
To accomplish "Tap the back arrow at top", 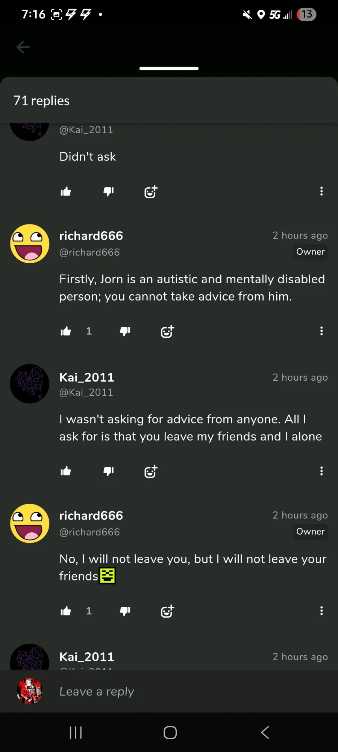I will tap(23, 47).
